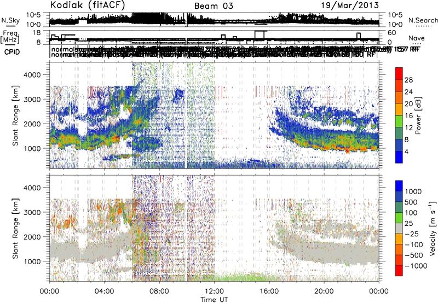This screenshot has height=303, width=438.
Task: Click the 'Nave' legend label
Action: (x=417, y=38)
